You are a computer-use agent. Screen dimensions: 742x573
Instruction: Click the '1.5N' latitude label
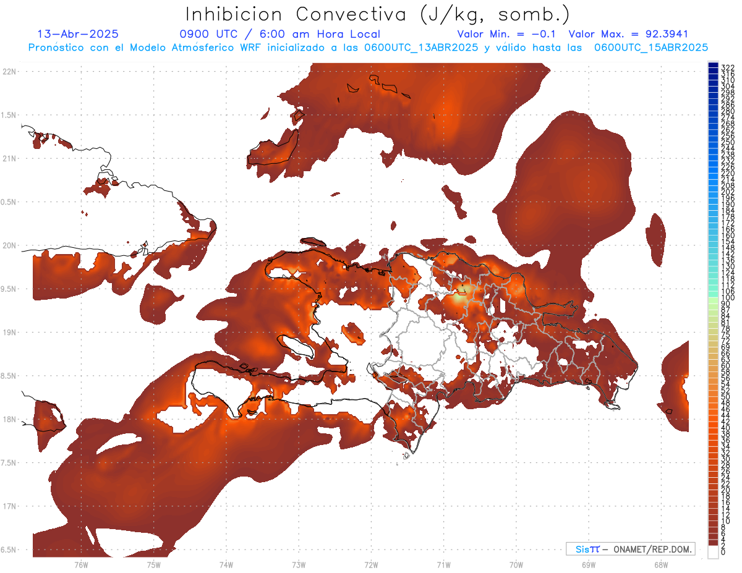tap(9, 115)
